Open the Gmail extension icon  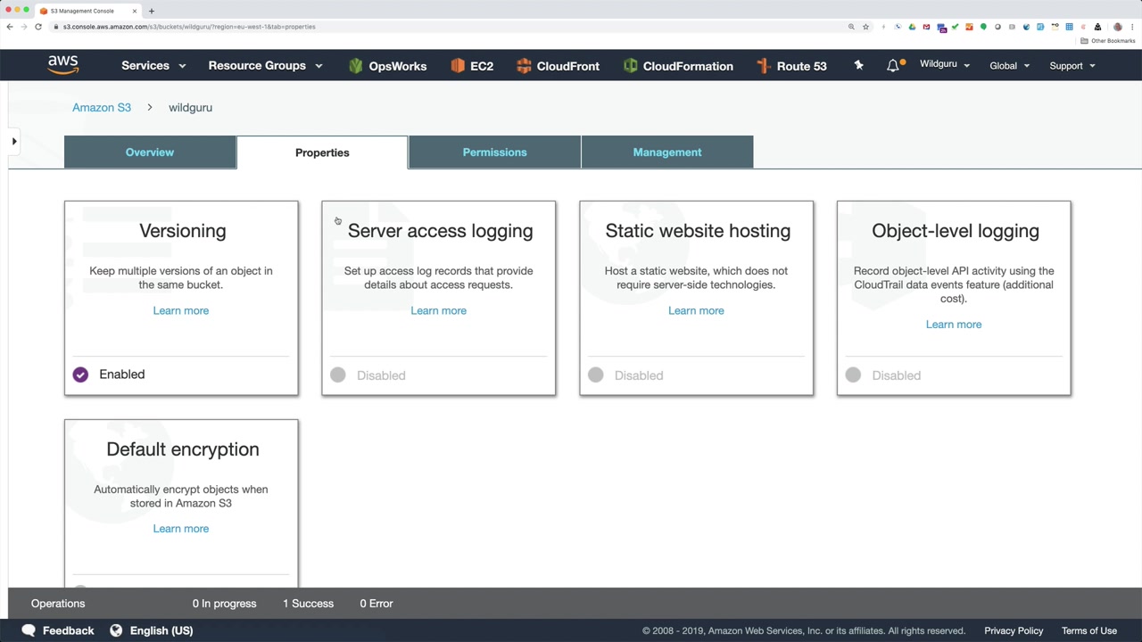926,27
